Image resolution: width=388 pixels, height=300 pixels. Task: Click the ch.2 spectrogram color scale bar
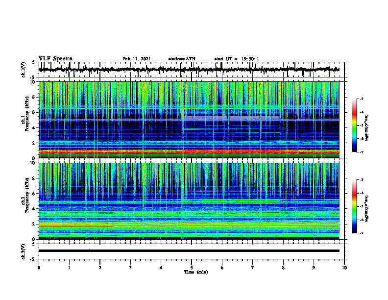click(355, 206)
